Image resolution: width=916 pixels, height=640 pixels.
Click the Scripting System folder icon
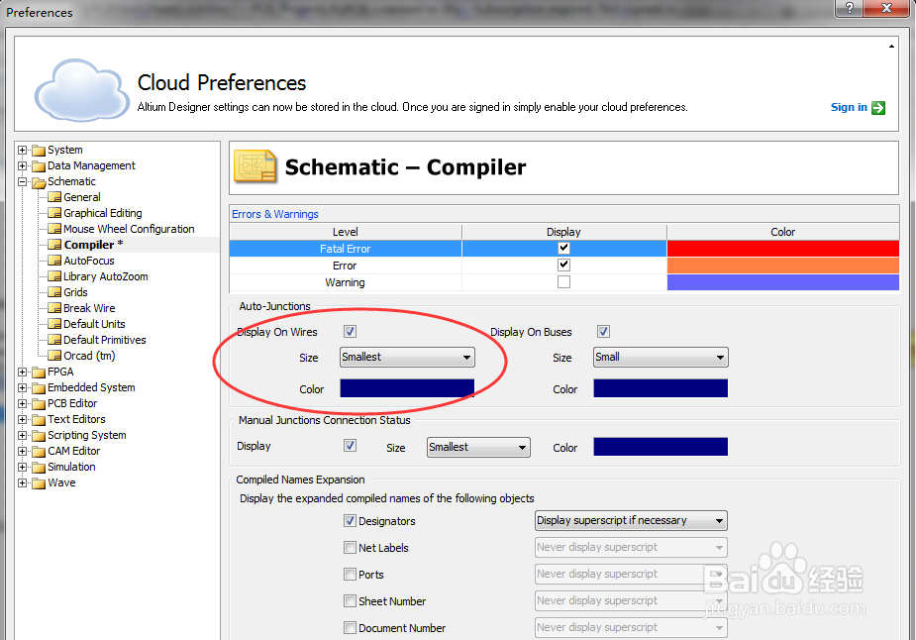tap(39, 436)
